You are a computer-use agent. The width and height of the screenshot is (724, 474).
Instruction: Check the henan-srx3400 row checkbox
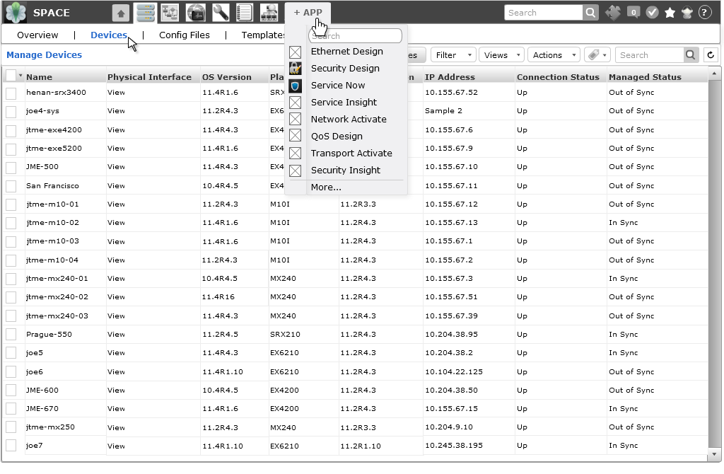pyautogui.click(x=11, y=93)
